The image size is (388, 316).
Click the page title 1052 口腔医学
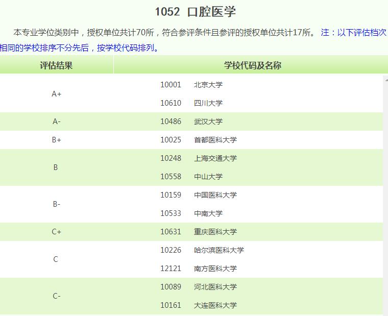[x=195, y=12]
